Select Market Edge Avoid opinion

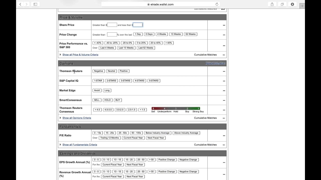tap(97, 90)
